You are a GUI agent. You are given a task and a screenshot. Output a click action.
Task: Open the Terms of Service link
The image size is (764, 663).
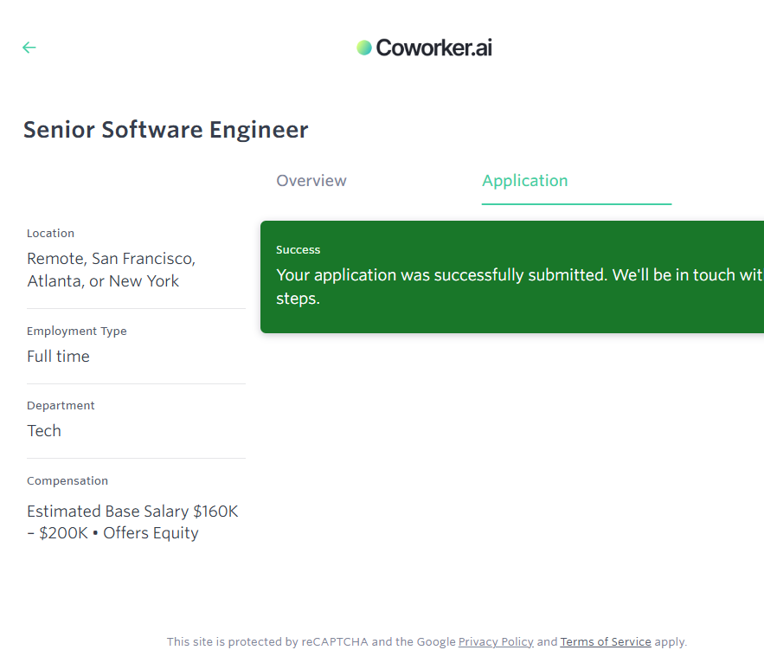[606, 642]
